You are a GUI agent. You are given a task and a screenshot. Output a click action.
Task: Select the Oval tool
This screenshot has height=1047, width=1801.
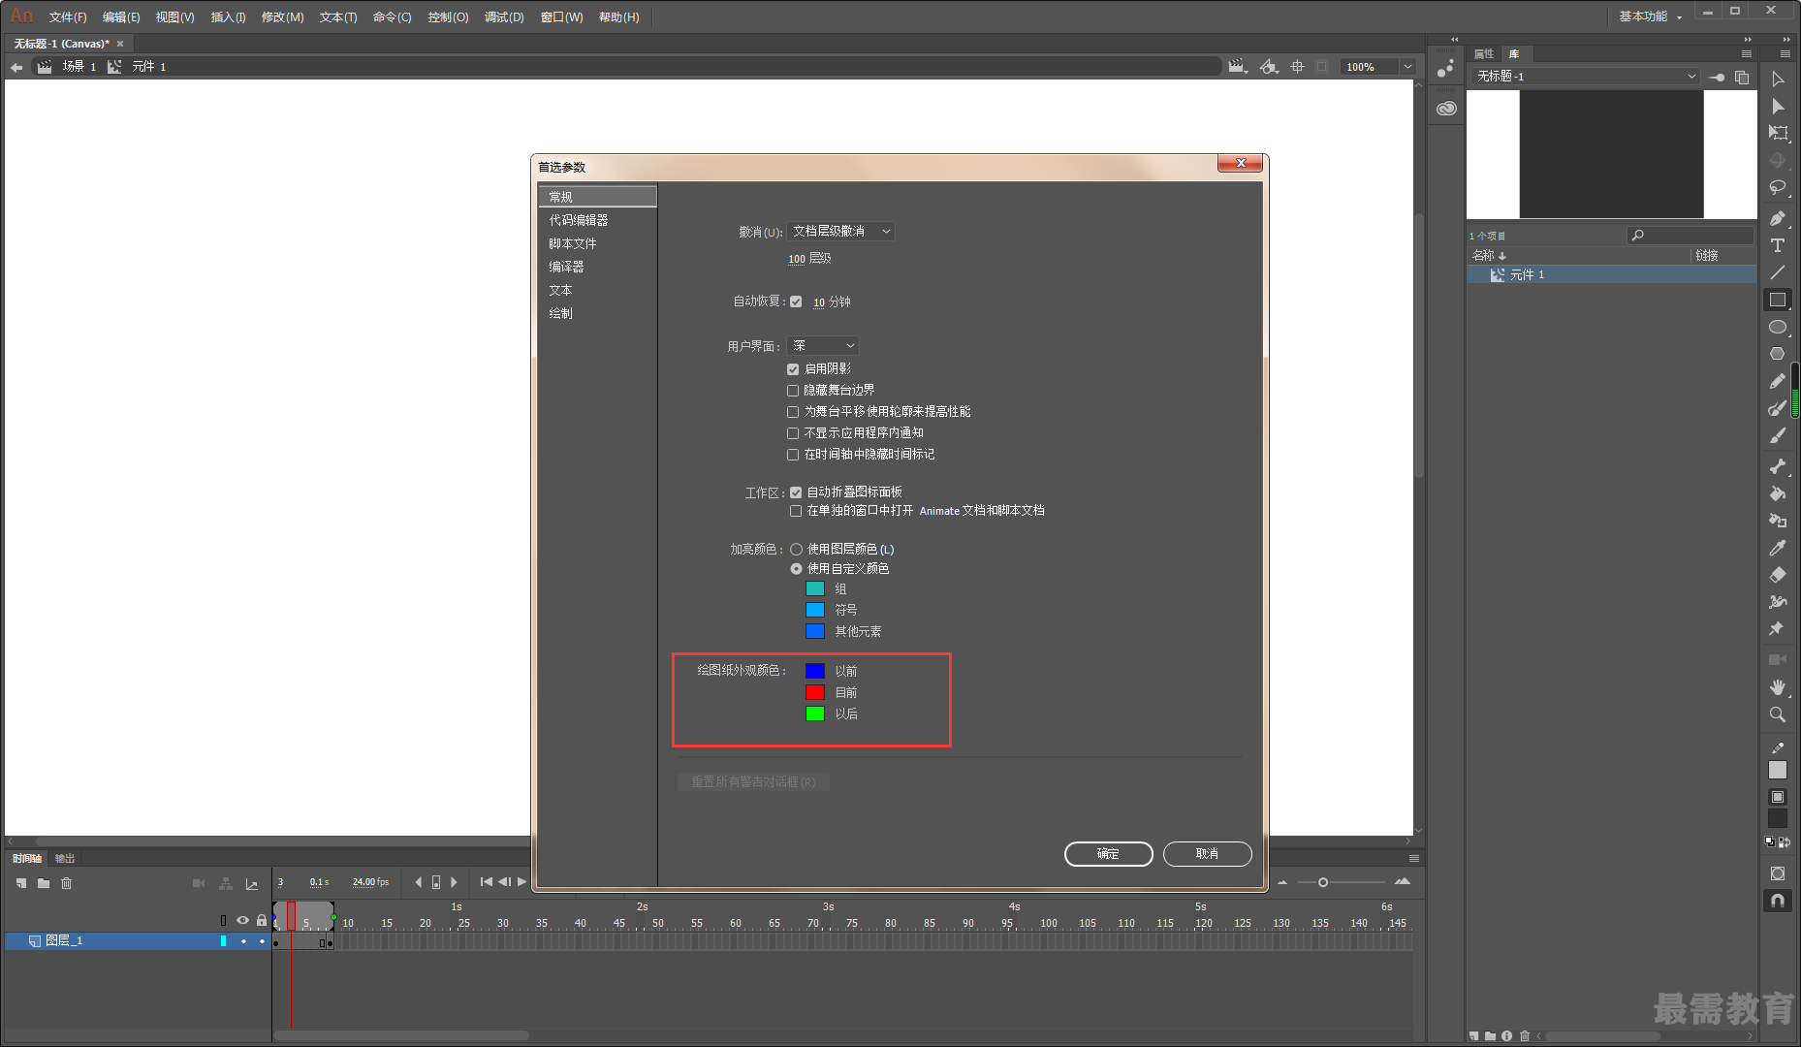[x=1778, y=327]
